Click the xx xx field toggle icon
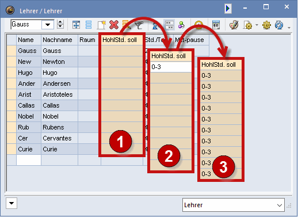This screenshot has width=298, height=217. coord(169,25)
